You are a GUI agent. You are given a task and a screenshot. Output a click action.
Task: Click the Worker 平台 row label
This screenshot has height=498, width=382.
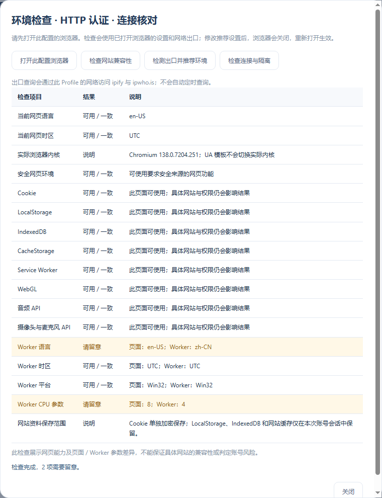coord(34,385)
